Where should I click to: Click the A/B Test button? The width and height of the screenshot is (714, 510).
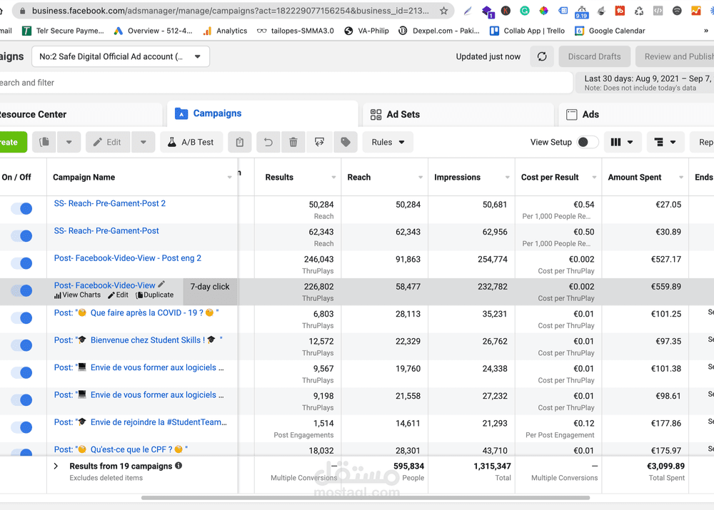(191, 142)
